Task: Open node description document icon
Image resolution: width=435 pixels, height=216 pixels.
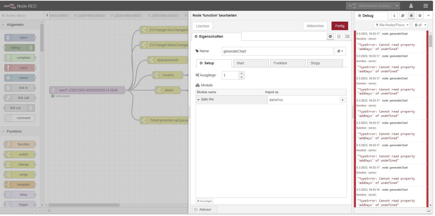Action: (x=339, y=36)
